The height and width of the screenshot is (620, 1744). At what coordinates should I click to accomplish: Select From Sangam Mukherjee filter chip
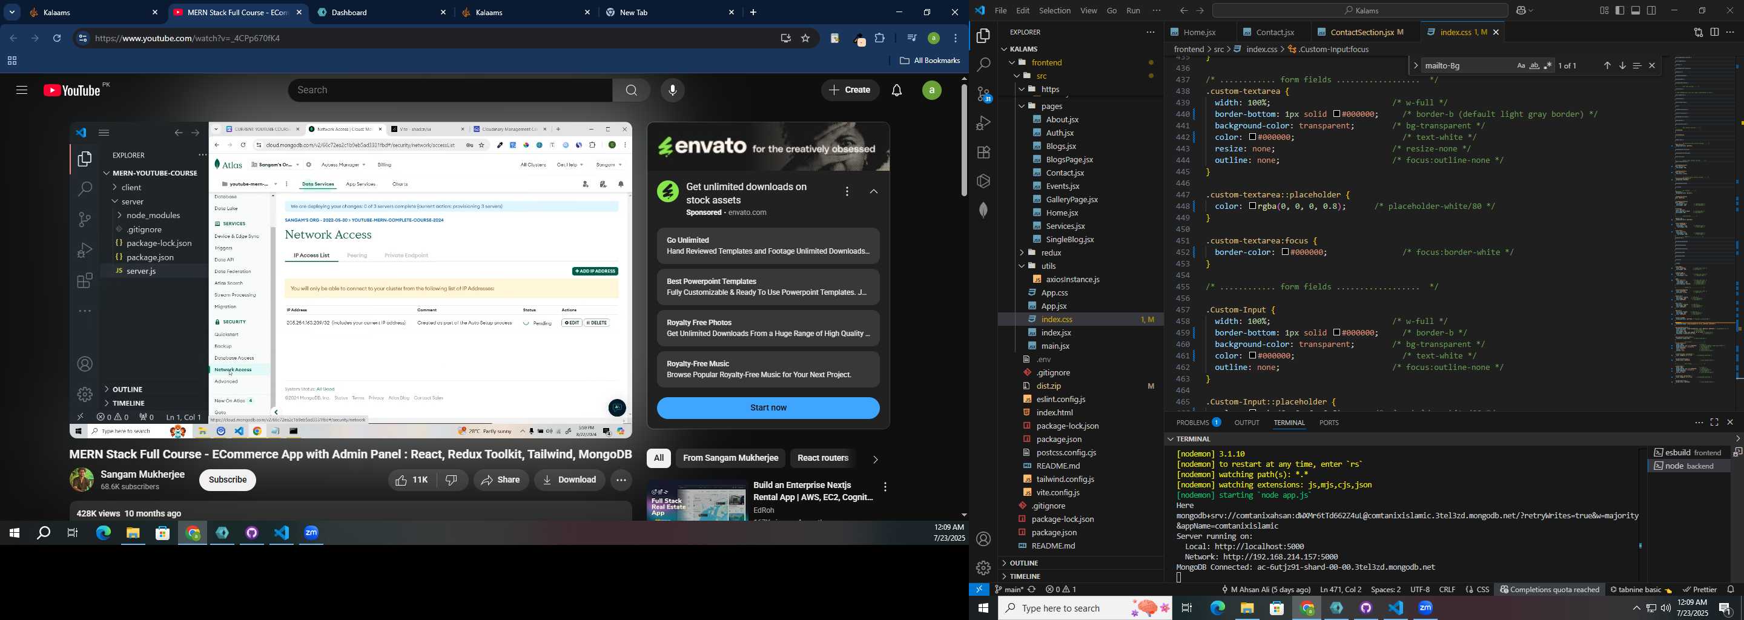tap(730, 458)
